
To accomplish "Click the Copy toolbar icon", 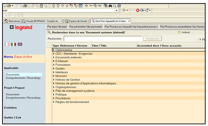I will (37, 6).
